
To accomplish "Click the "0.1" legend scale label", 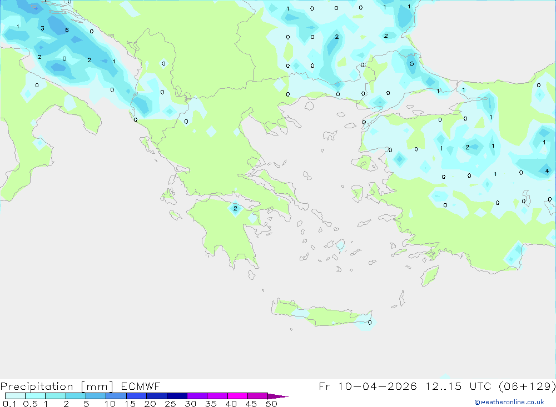I will point(9,404).
